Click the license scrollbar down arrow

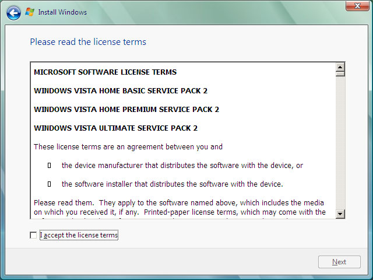tap(340, 214)
